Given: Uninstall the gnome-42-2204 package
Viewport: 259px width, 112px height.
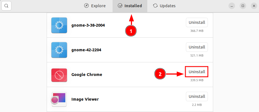Looking at the screenshot, I should [197, 47].
